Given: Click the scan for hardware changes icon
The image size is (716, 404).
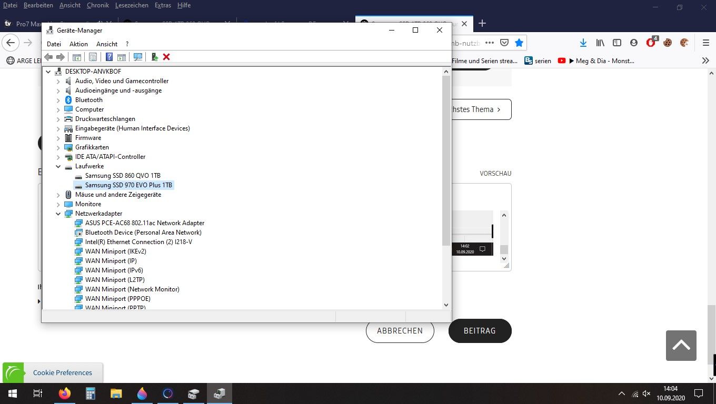Looking at the screenshot, I should pyautogui.click(x=138, y=57).
